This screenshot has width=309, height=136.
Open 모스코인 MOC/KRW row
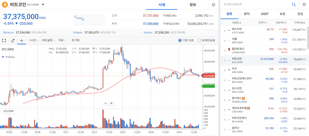(264, 90)
